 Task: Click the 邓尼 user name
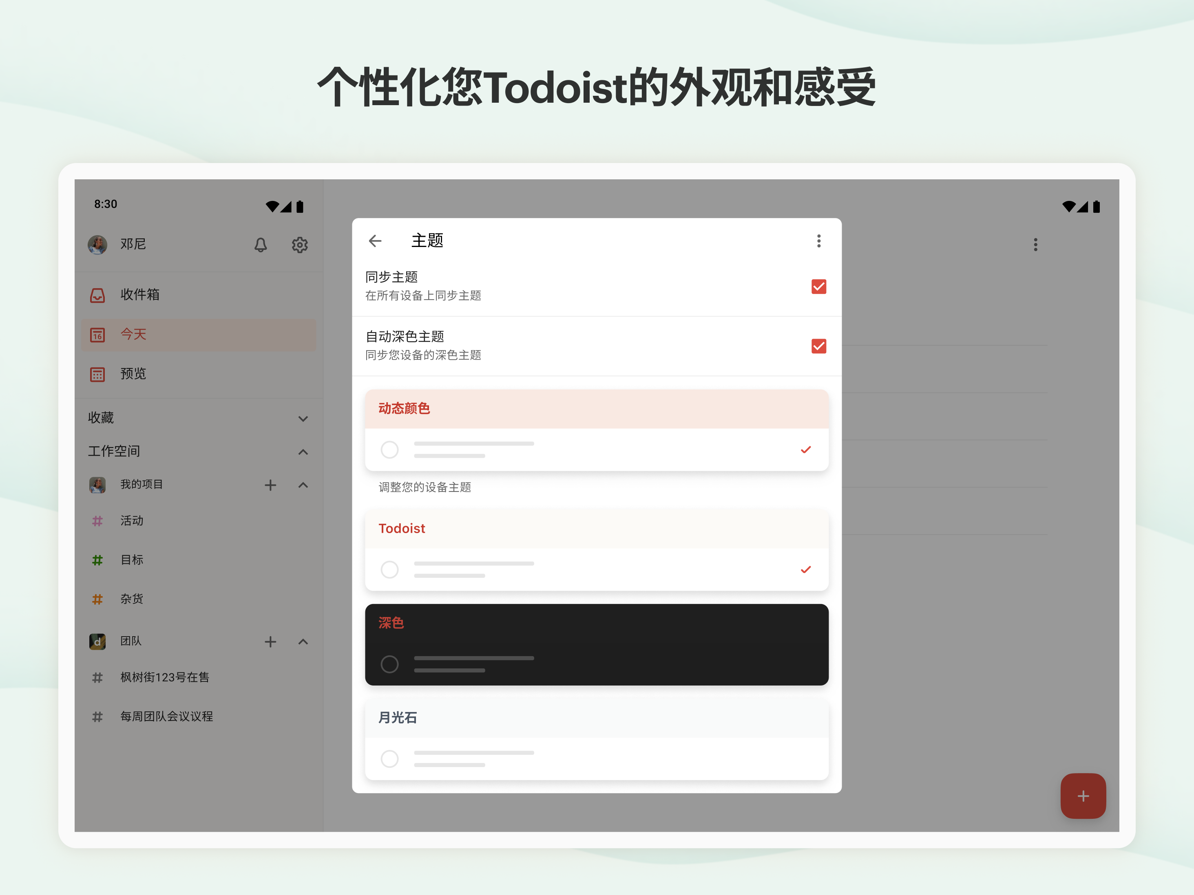tap(133, 245)
